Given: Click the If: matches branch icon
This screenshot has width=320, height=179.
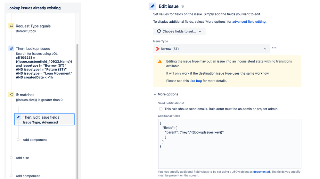Looking at the screenshot, I should click(11, 94).
